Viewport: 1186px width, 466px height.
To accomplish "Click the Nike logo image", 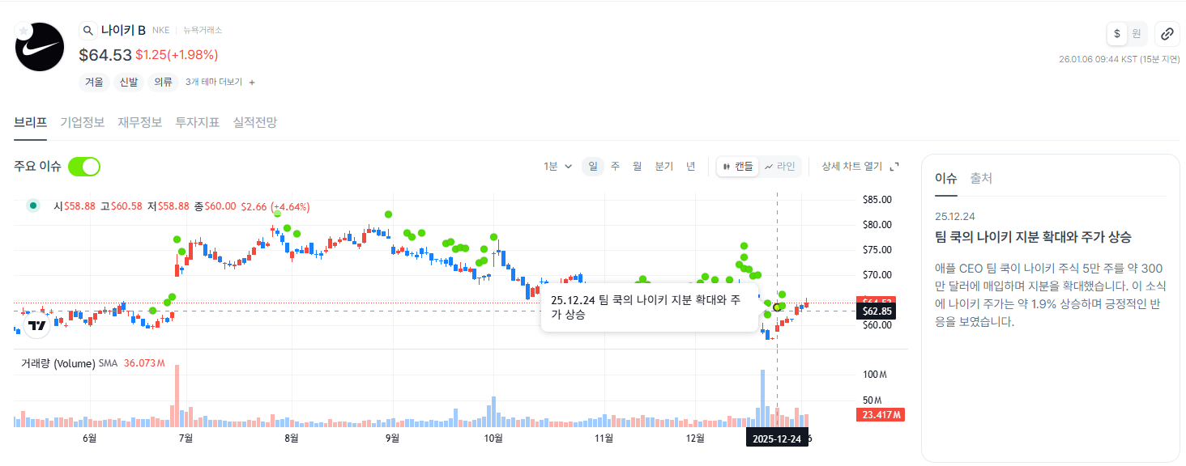I will (40, 47).
